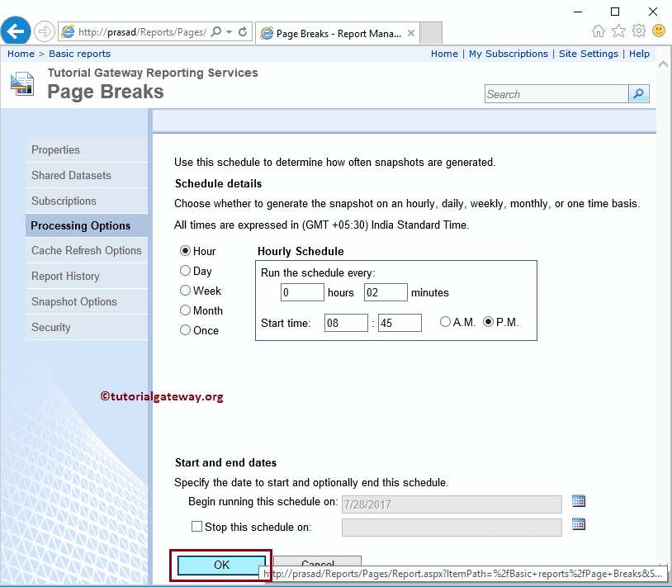Open My Subscriptions link

(509, 54)
